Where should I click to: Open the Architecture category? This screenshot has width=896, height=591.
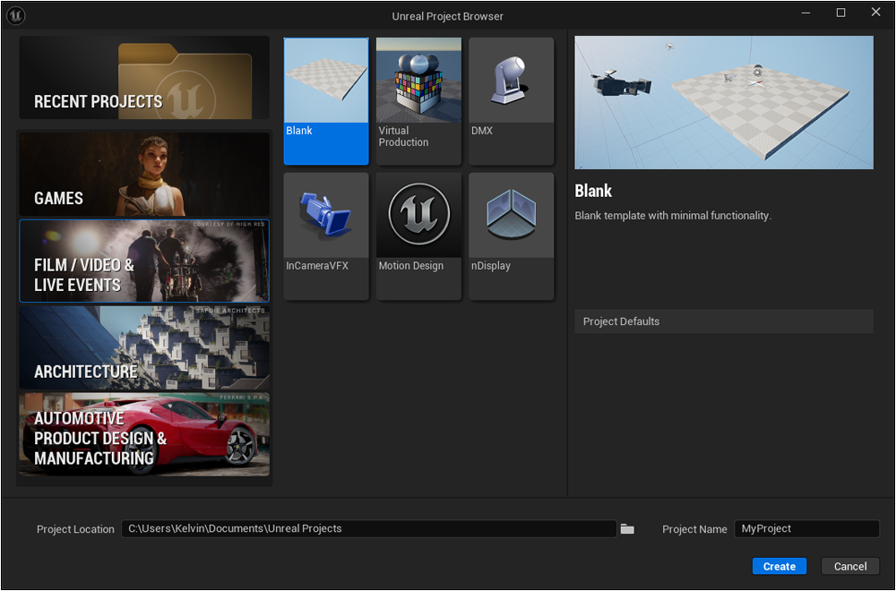[144, 347]
